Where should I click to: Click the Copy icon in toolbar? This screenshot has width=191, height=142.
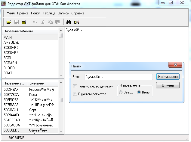50,22
